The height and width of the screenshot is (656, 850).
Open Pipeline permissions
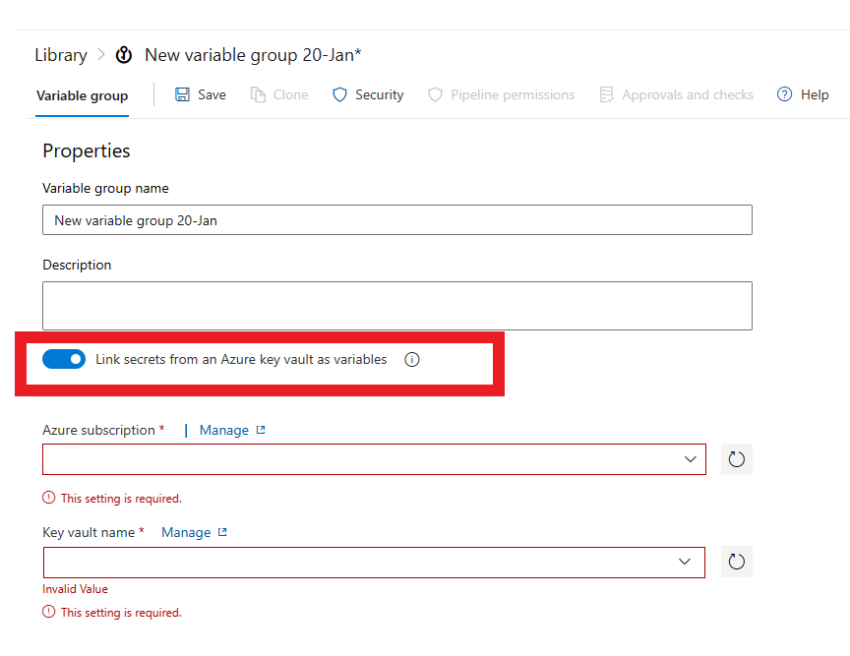tap(502, 94)
